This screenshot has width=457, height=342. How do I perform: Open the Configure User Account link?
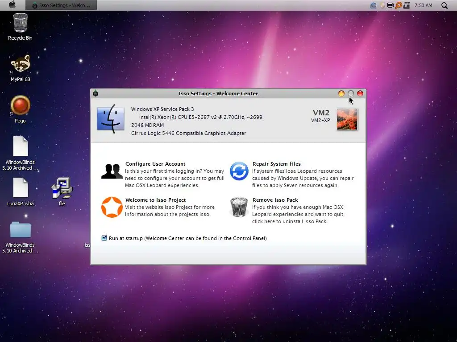pyautogui.click(x=155, y=164)
